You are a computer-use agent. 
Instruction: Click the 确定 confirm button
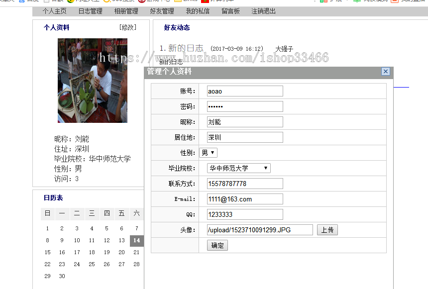coord(217,245)
